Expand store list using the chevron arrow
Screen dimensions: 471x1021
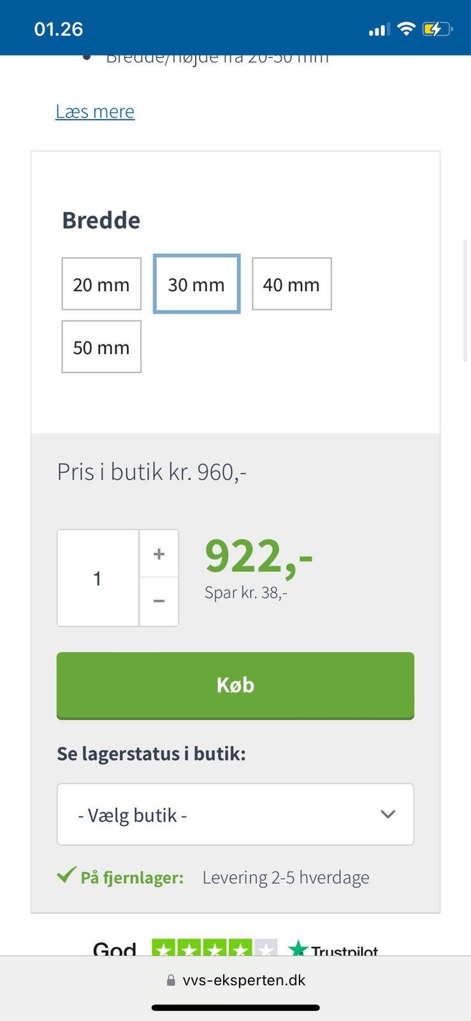click(x=388, y=814)
